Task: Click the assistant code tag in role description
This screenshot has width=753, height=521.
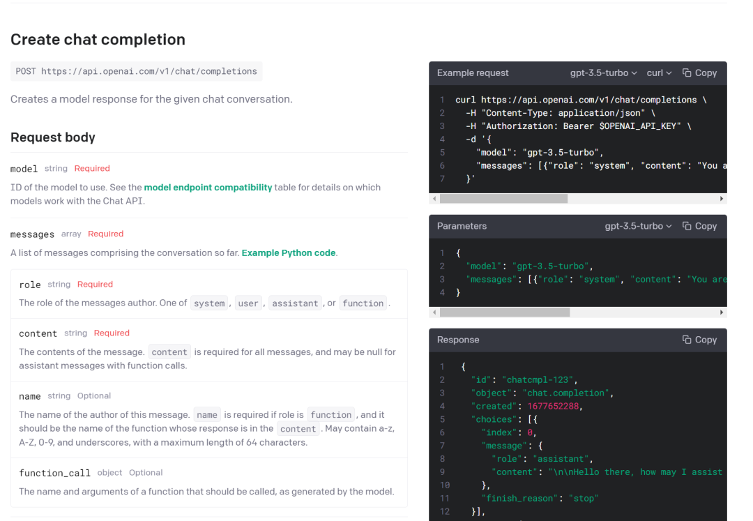Action: 295,303
